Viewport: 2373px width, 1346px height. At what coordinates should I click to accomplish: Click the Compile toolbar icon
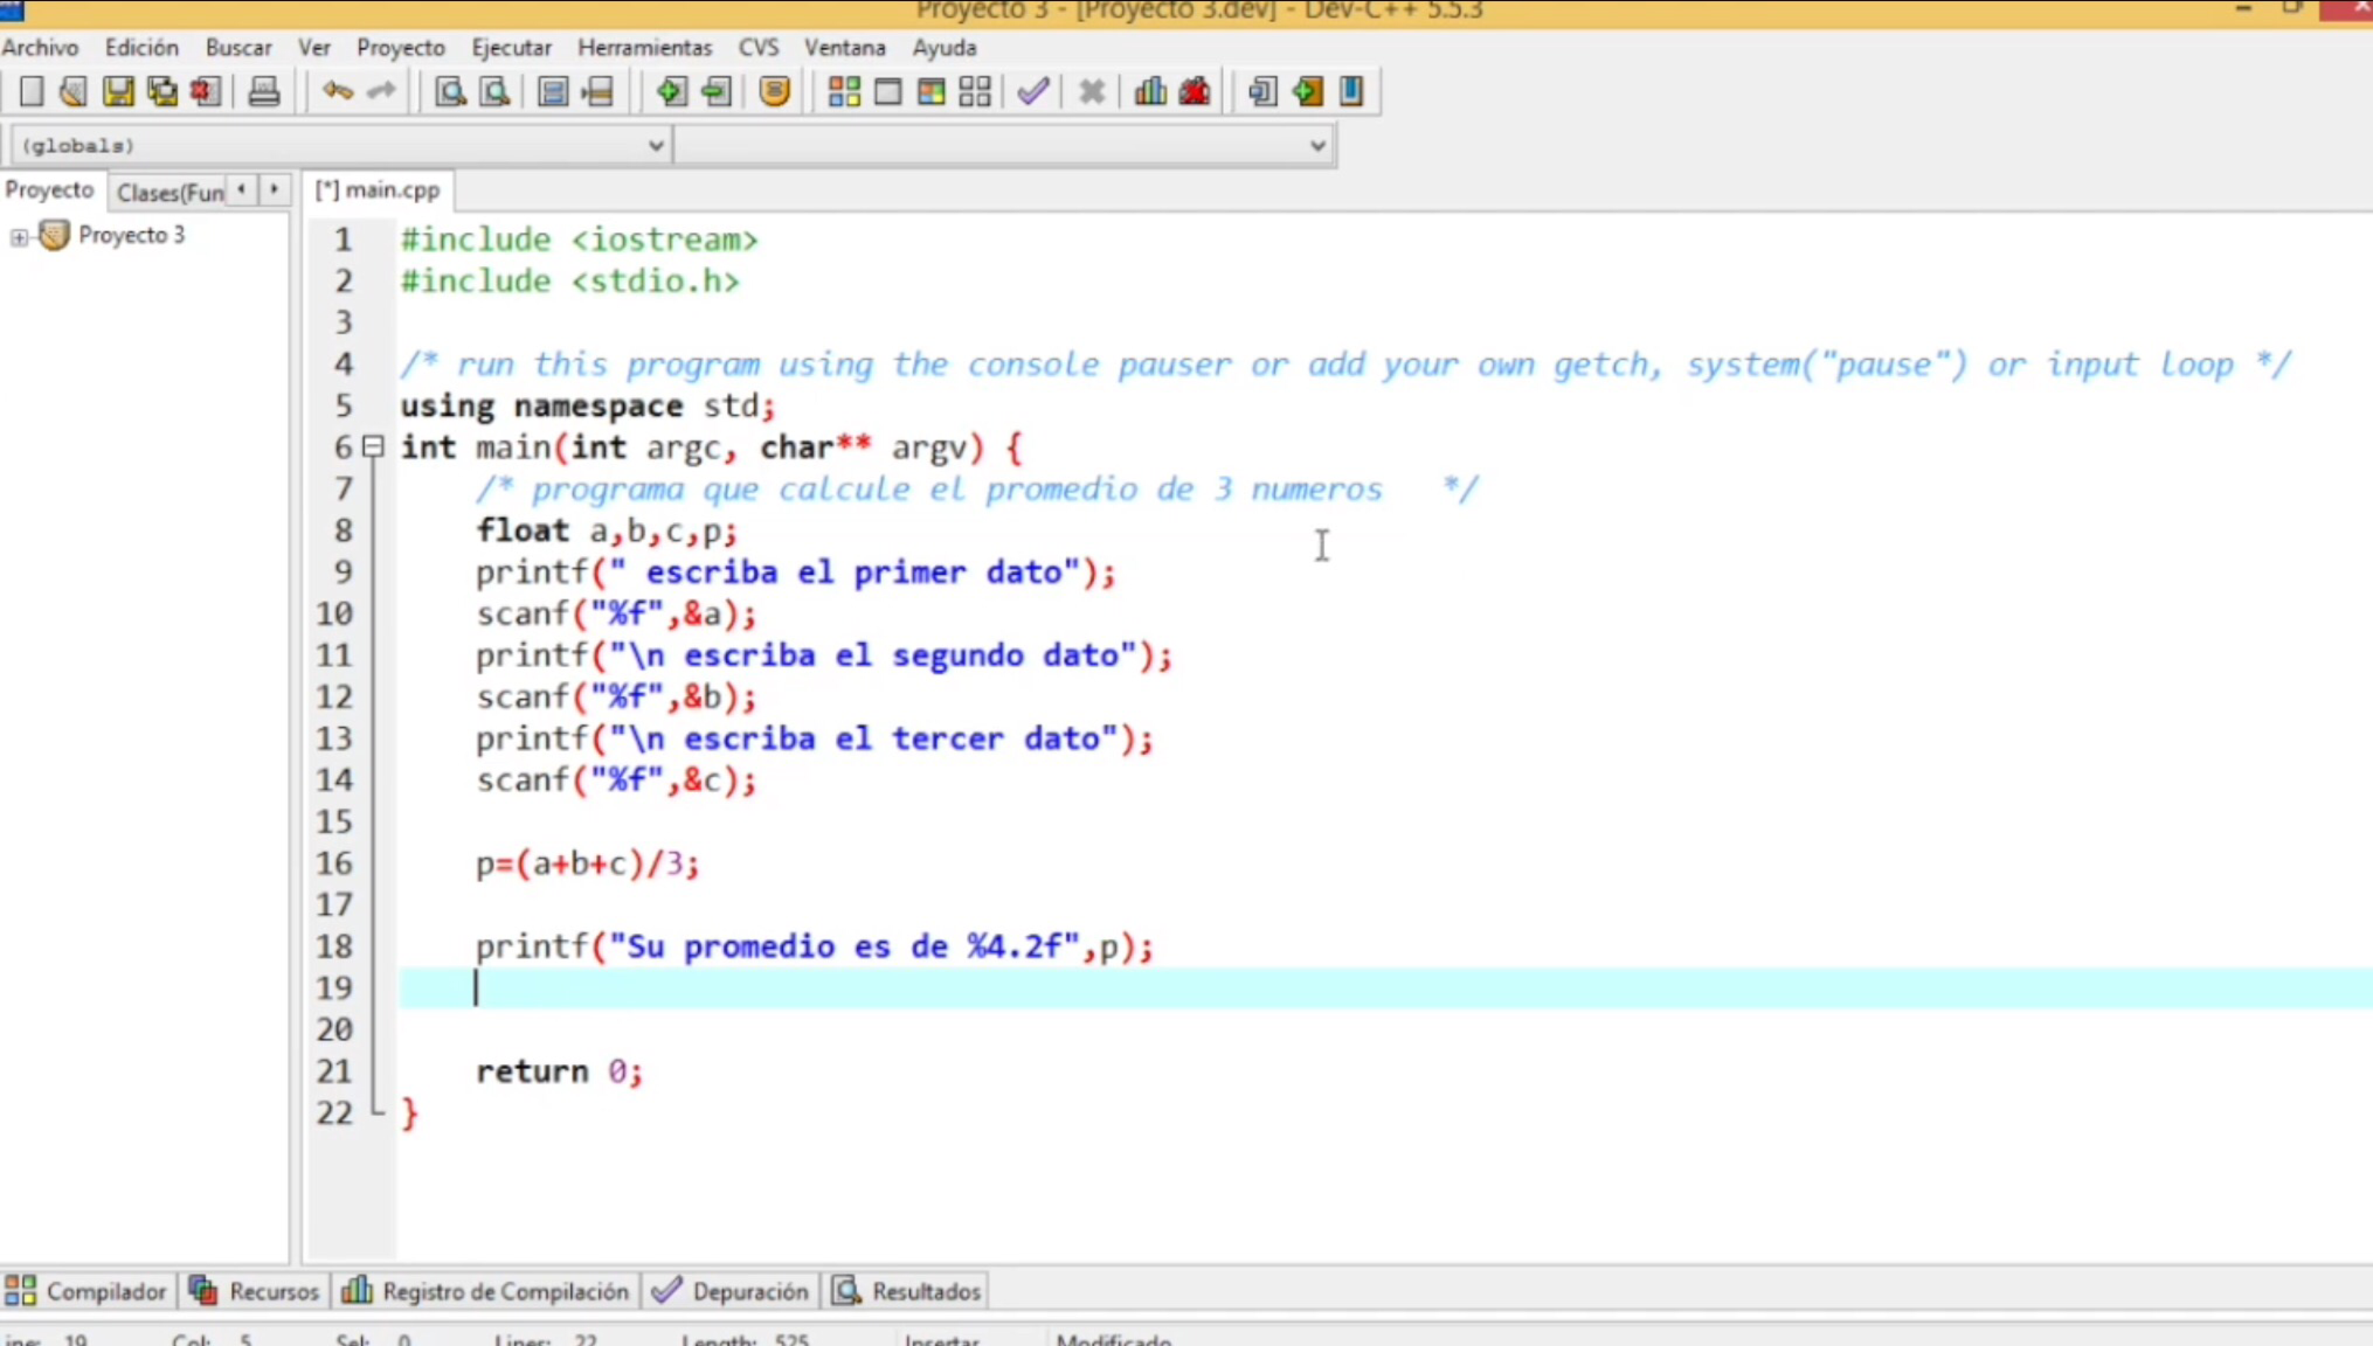(x=843, y=92)
